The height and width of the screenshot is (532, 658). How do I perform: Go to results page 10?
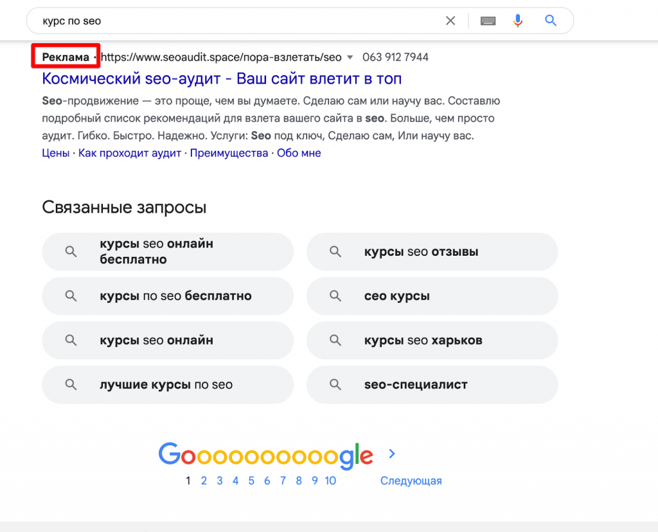click(330, 481)
